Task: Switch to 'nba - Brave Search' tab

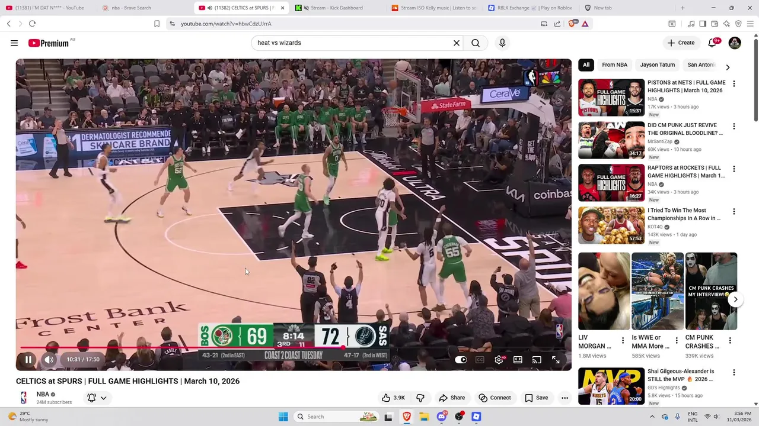Action: [131, 8]
